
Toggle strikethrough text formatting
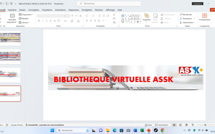click(55, 21)
